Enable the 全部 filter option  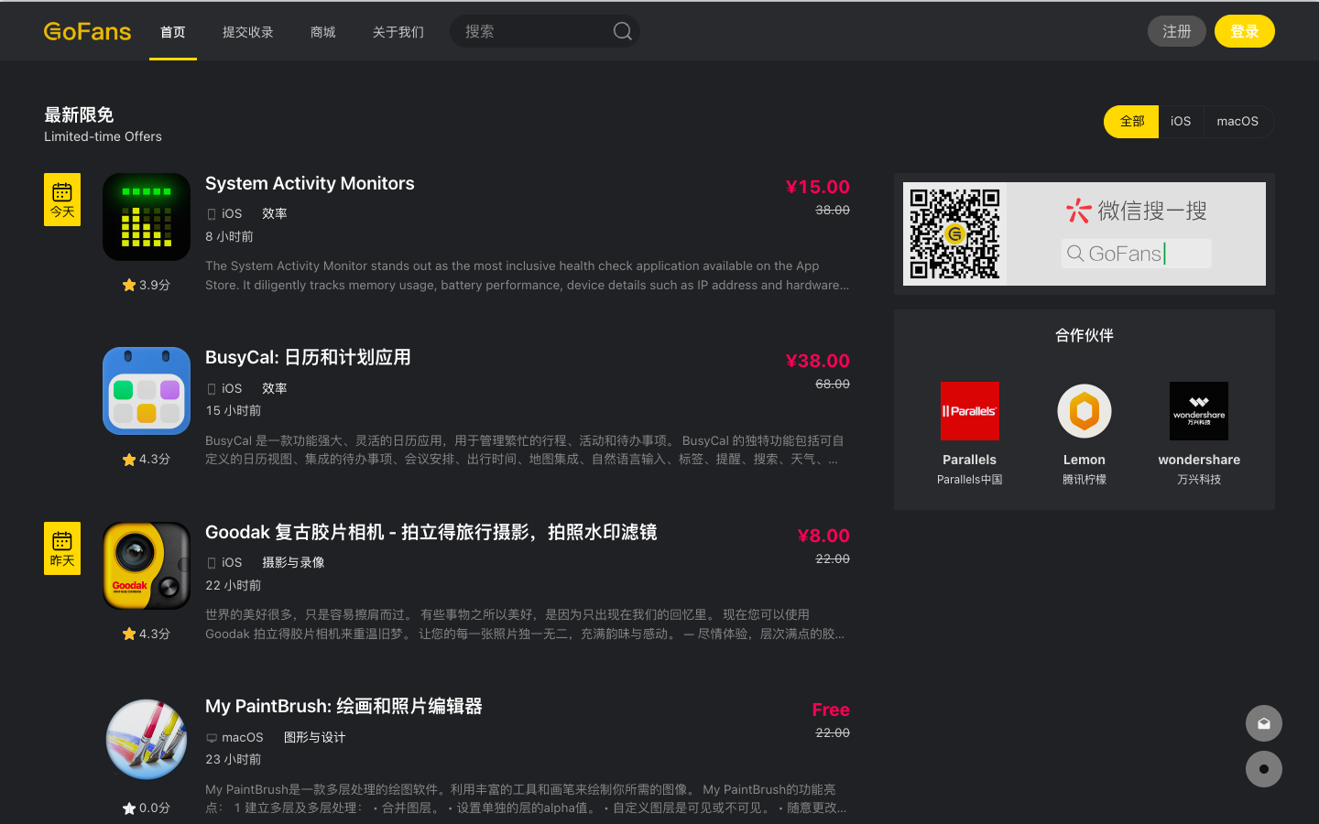(1130, 121)
